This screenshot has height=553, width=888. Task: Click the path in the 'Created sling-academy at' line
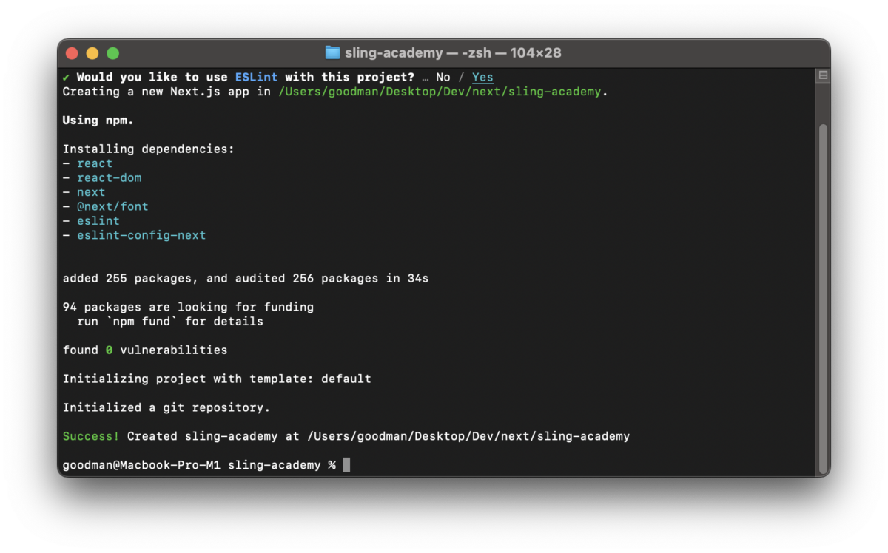[468, 436]
